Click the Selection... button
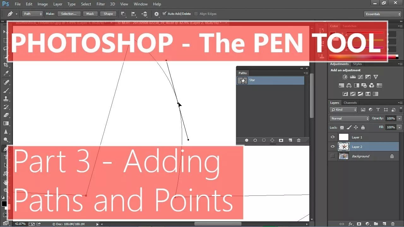 [x=69, y=14]
